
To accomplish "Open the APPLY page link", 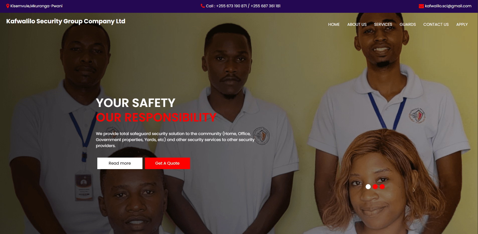I will click(462, 24).
